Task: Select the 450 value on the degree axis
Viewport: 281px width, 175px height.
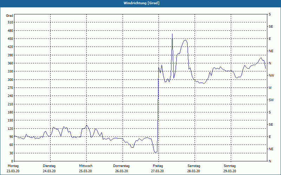Action: click(11, 39)
